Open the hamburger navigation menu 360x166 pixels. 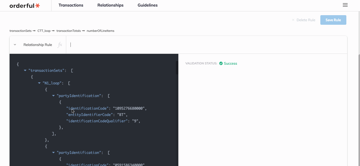point(345,5)
